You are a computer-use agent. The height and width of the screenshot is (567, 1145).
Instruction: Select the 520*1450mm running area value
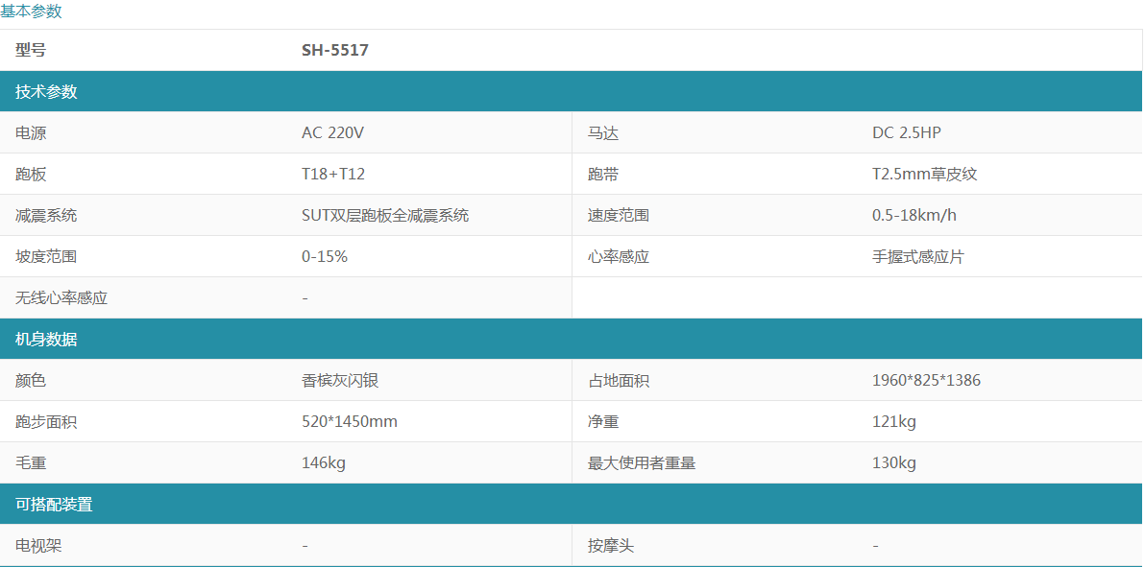349,422
